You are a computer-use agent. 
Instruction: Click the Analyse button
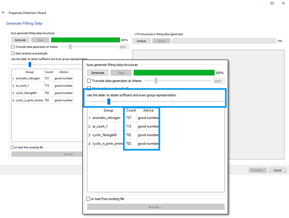[141, 41]
